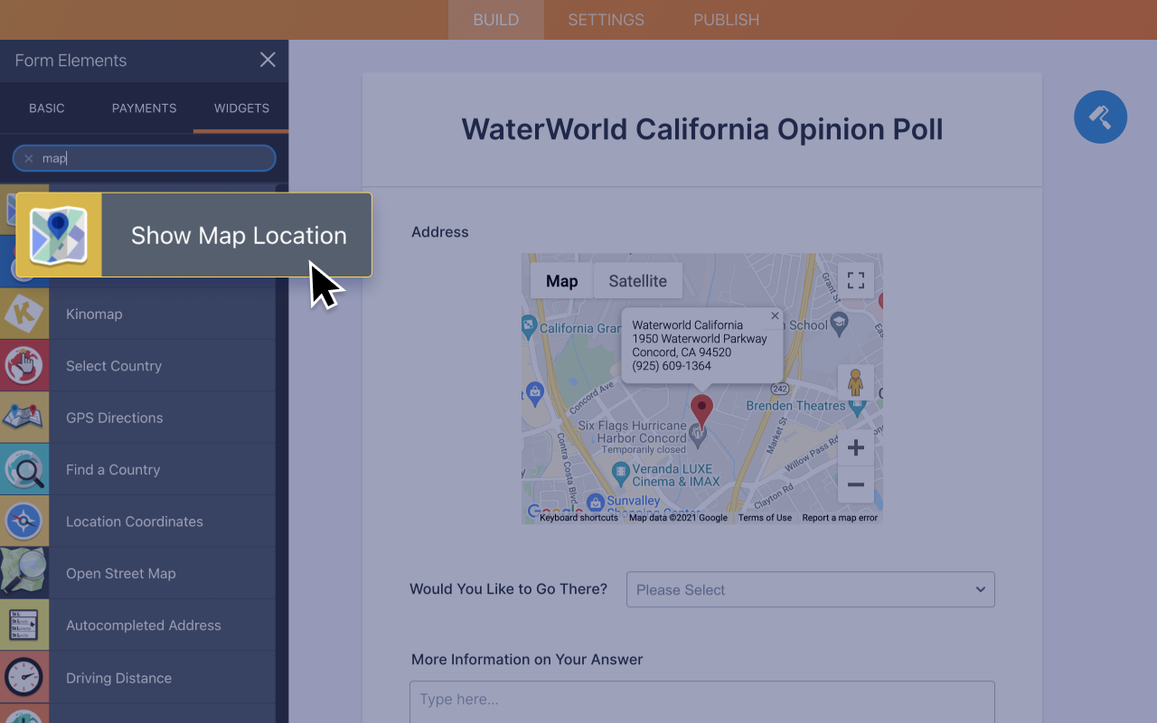Select the Location Coordinates compass icon
Screen dimensions: 1157x723
tap(24, 521)
